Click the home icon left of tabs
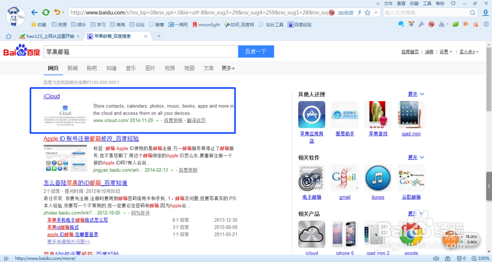492x262 pixels. [8, 36]
